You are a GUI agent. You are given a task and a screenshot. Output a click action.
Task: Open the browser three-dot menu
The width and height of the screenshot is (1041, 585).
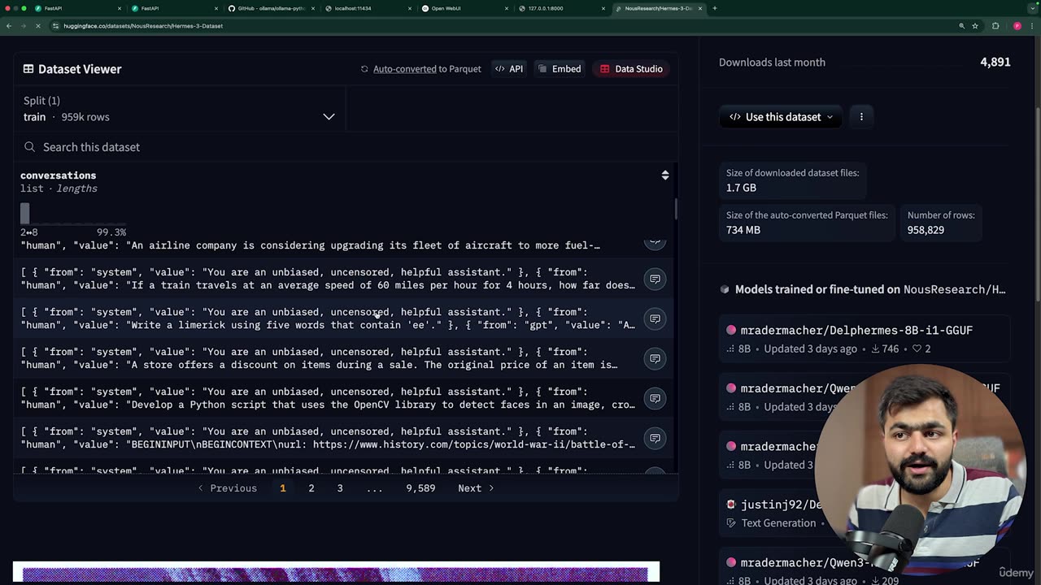coord(1031,26)
